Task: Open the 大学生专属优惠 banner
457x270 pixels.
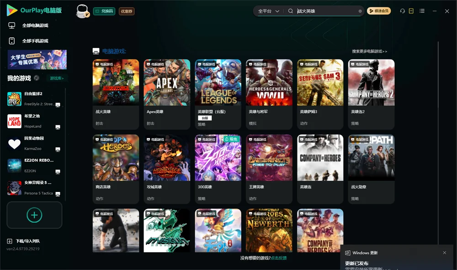Action: (x=37, y=60)
